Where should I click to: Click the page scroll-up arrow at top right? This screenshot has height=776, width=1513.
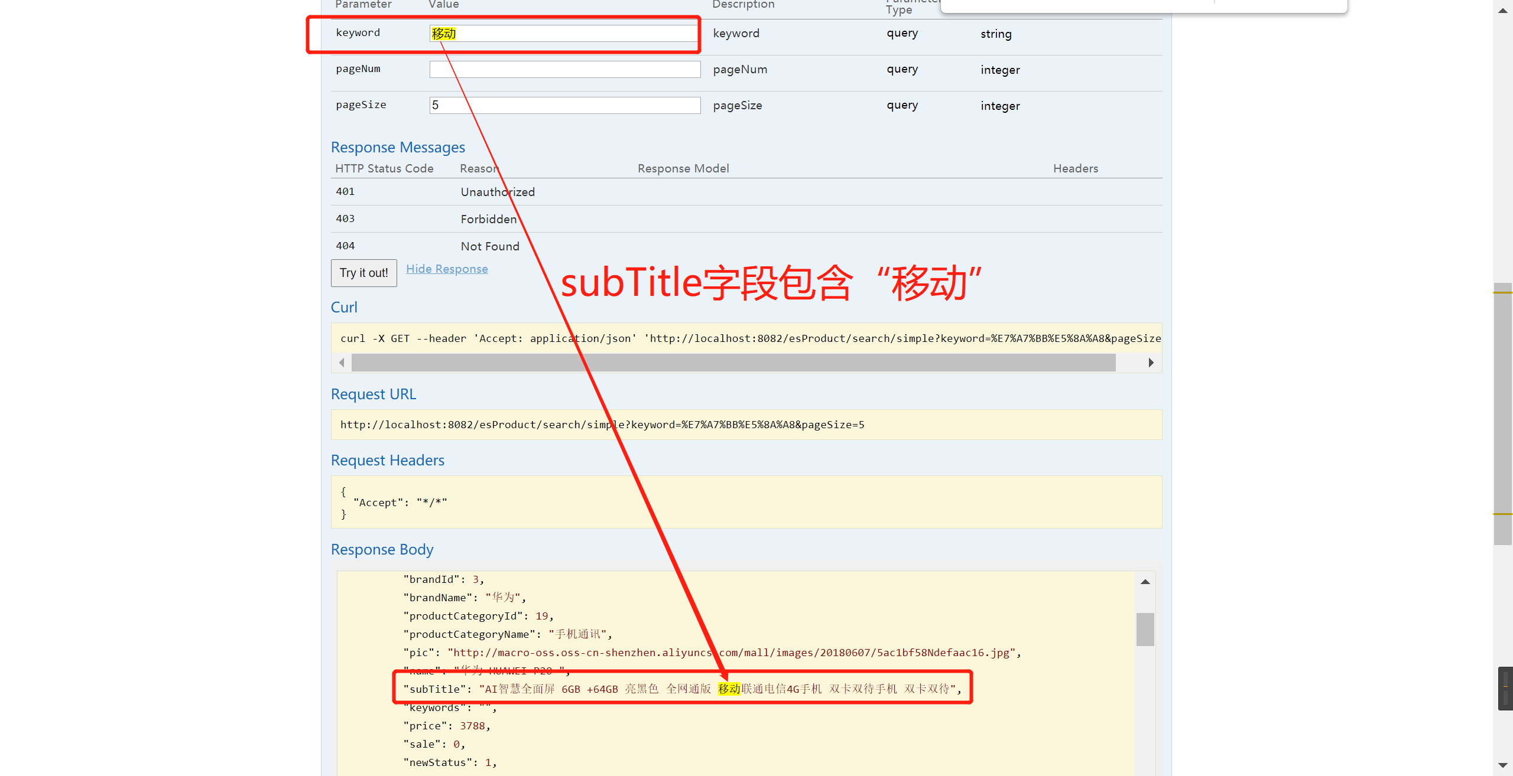point(1502,10)
